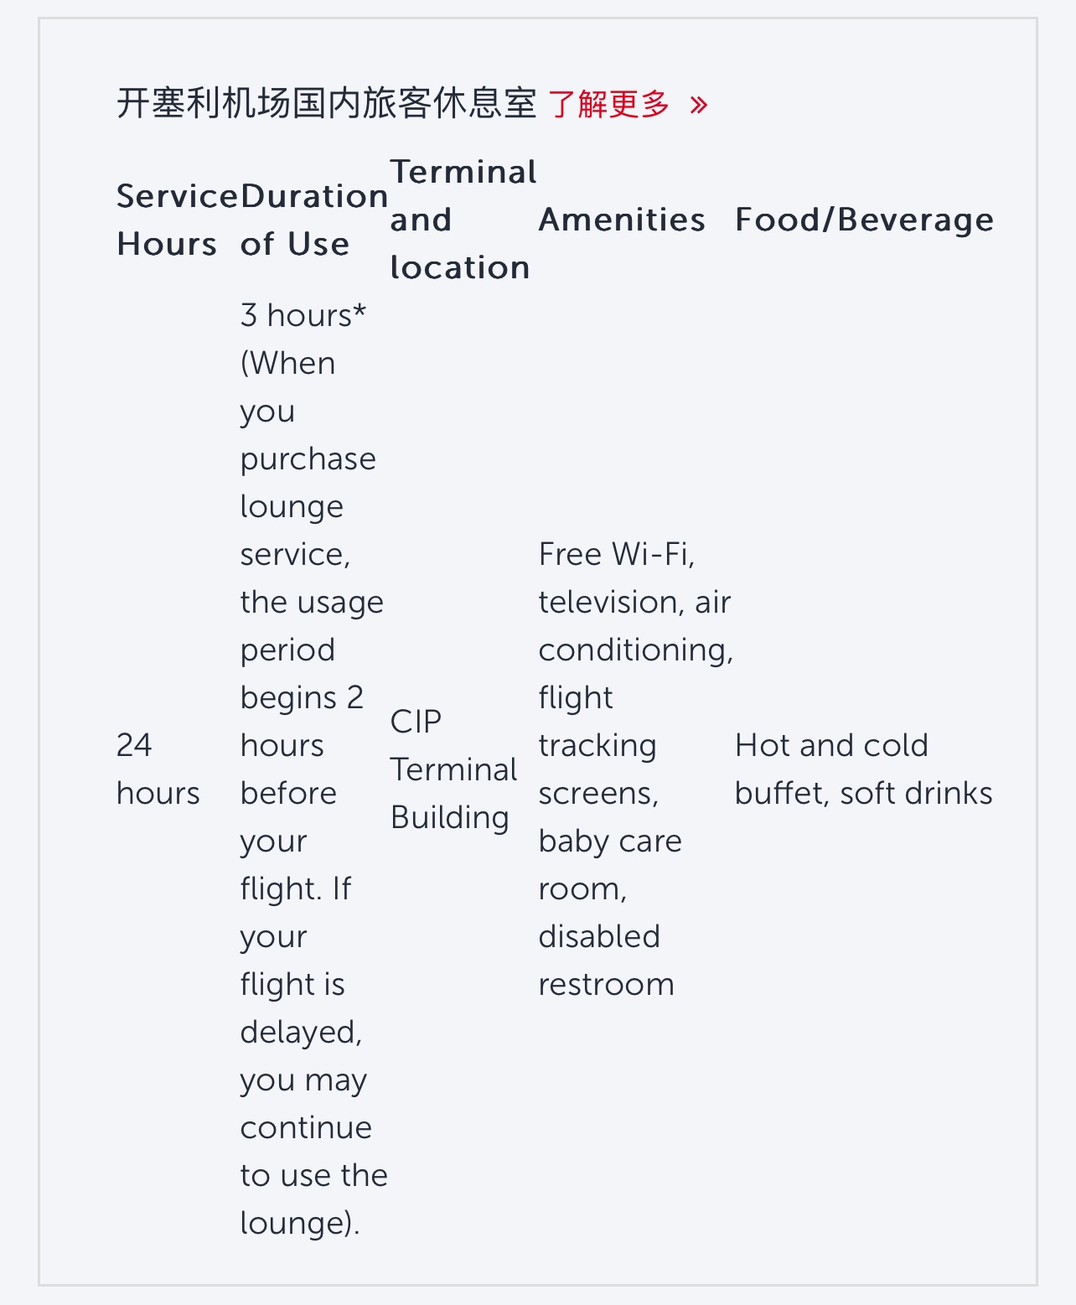This screenshot has height=1305, width=1076.
Task: Click the baby care room text
Action: (x=610, y=864)
